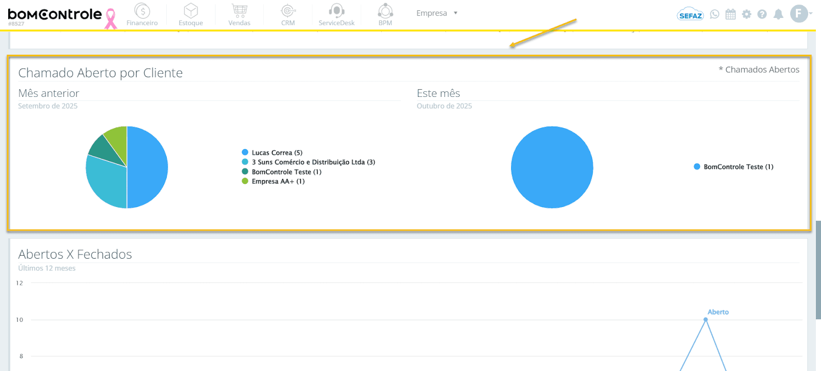Open settings gear icon
Image resolution: width=821 pixels, height=371 pixels.
coord(747,14)
